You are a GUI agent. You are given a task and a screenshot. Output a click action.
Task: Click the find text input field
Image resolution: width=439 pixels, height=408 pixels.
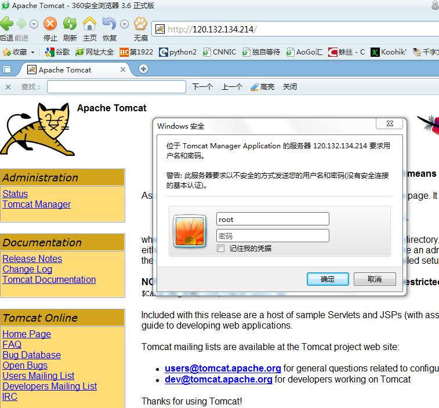pos(117,87)
